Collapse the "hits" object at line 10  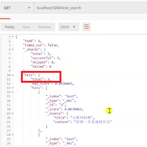[12, 75]
